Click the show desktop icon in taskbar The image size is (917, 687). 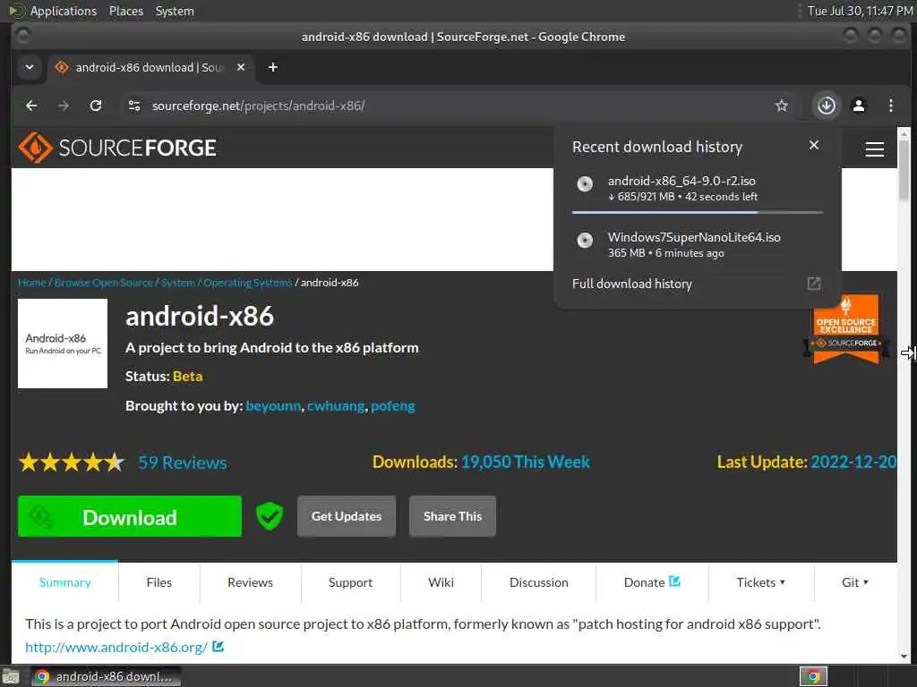11,676
